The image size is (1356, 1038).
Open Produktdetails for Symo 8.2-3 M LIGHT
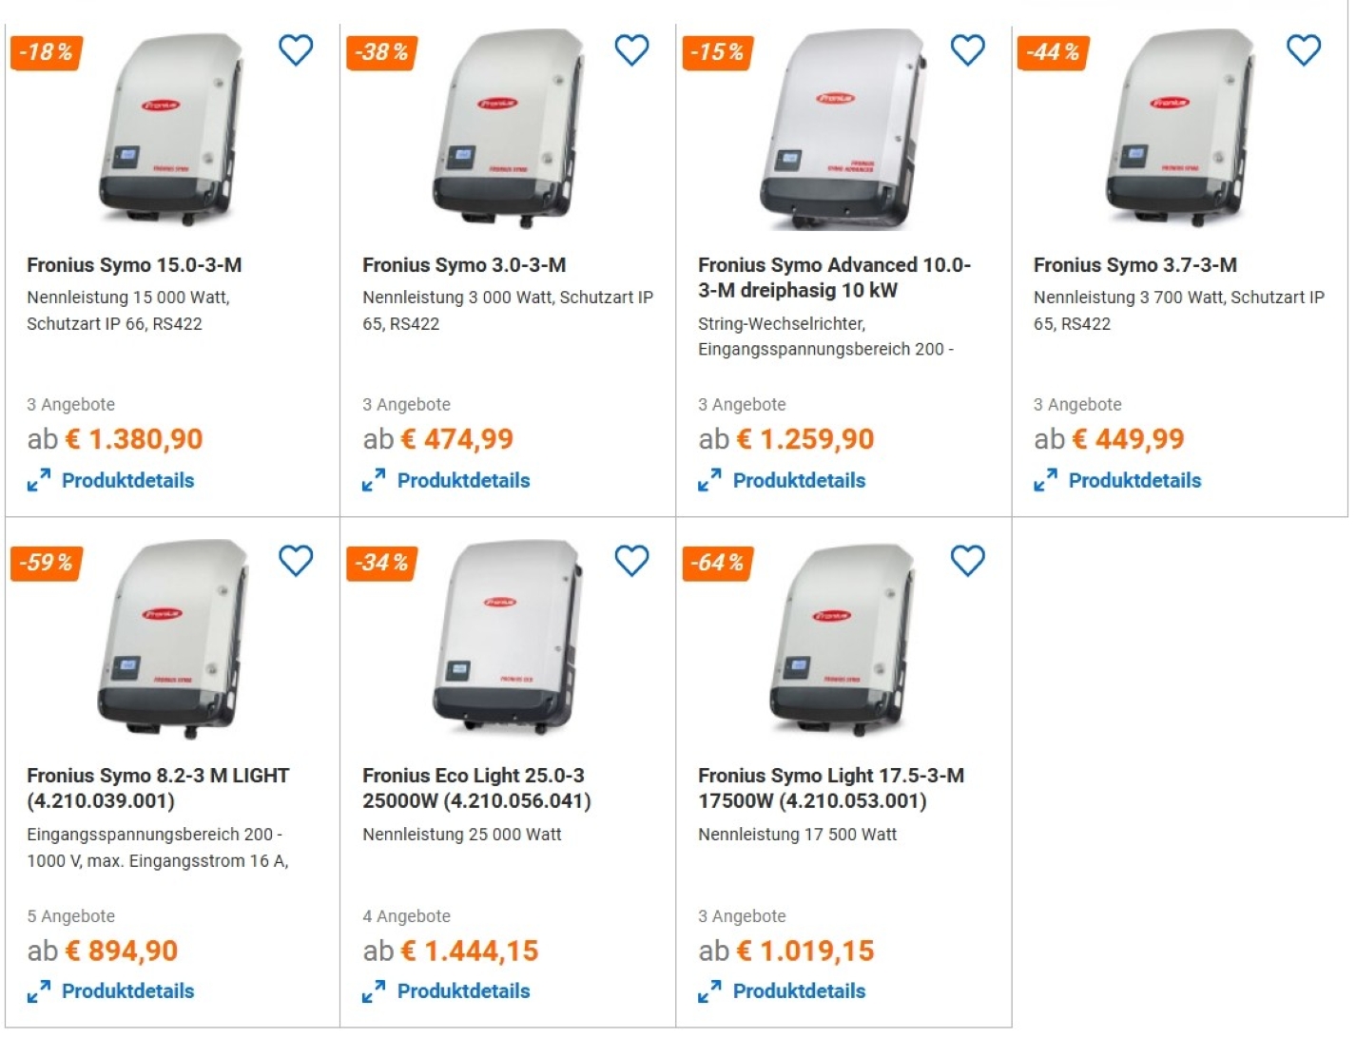click(127, 991)
